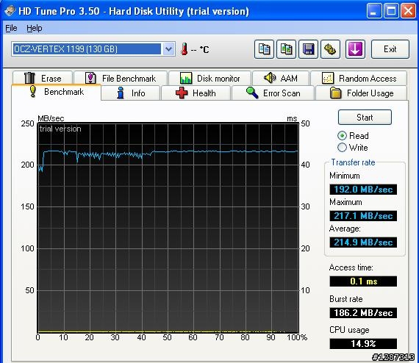Open the options gear icon
Viewport: 419px width, 363px height.
(x=330, y=49)
